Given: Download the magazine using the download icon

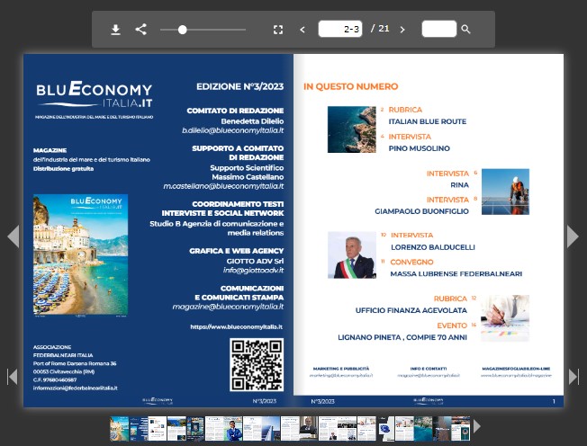Looking at the screenshot, I should (115, 30).
